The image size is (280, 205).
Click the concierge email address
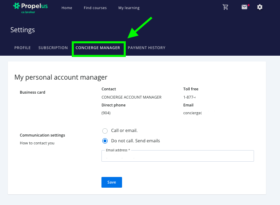pos(192,113)
